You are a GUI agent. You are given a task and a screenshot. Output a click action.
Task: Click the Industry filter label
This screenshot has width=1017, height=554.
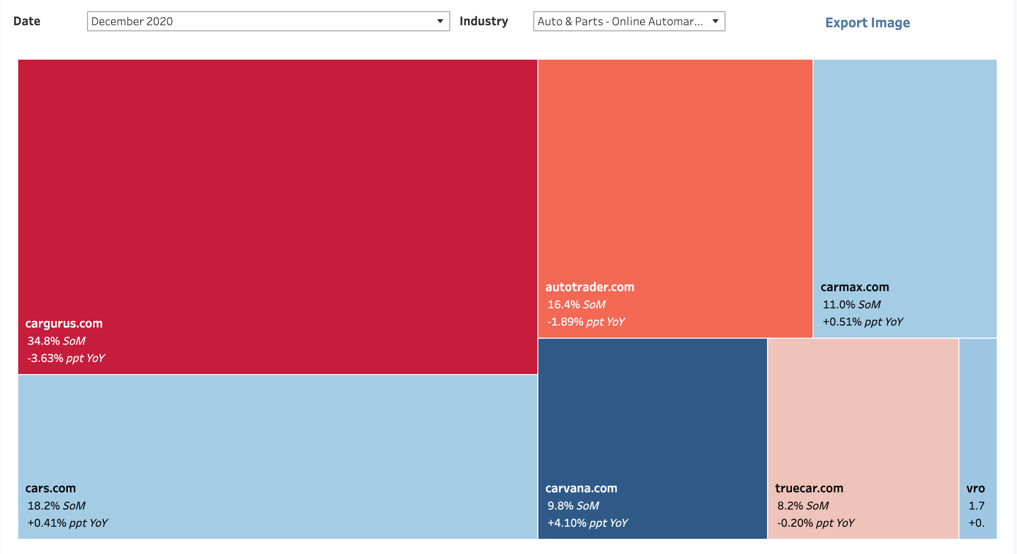(484, 21)
